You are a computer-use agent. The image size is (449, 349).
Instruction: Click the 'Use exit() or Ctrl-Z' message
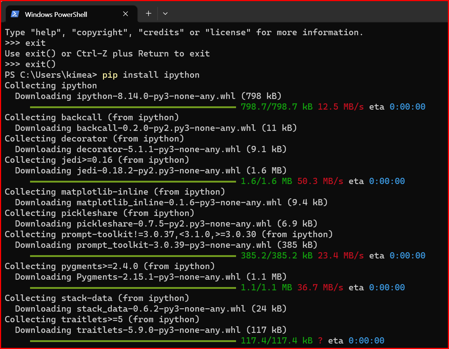(107, 54)
